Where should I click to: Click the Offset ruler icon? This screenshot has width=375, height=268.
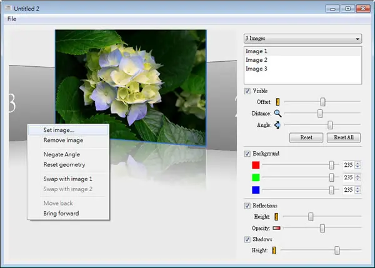coord(277,102)
